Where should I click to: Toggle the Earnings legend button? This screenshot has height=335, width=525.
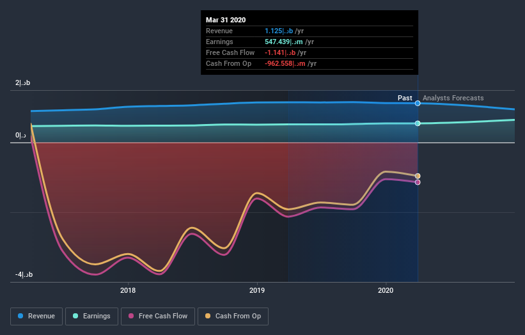click(91, 316)
